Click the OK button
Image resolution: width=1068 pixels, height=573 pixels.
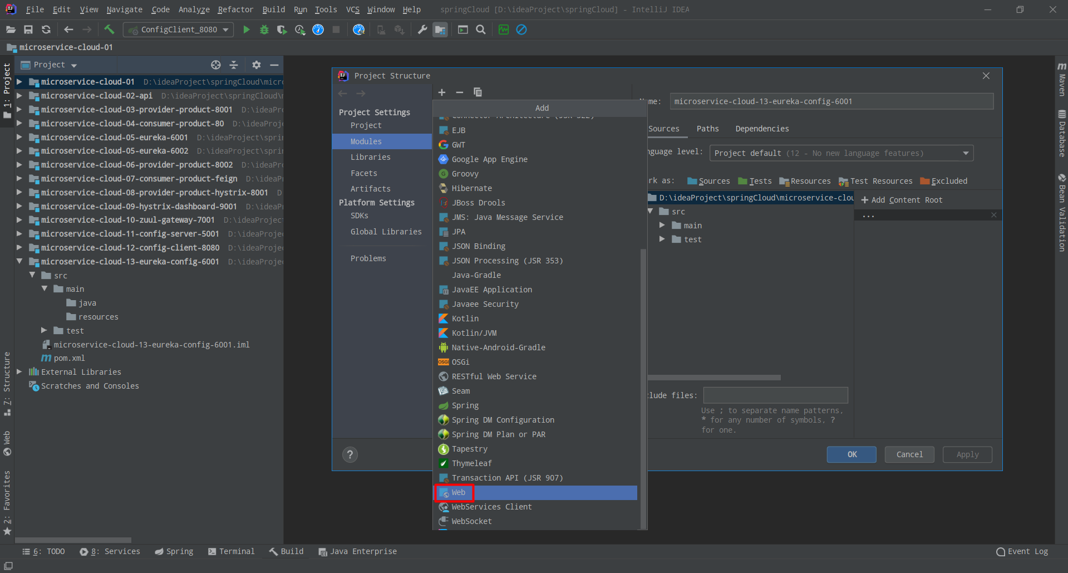(852, 454)
